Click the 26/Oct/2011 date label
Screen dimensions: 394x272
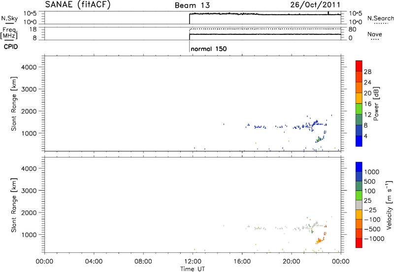coord(315,5)
